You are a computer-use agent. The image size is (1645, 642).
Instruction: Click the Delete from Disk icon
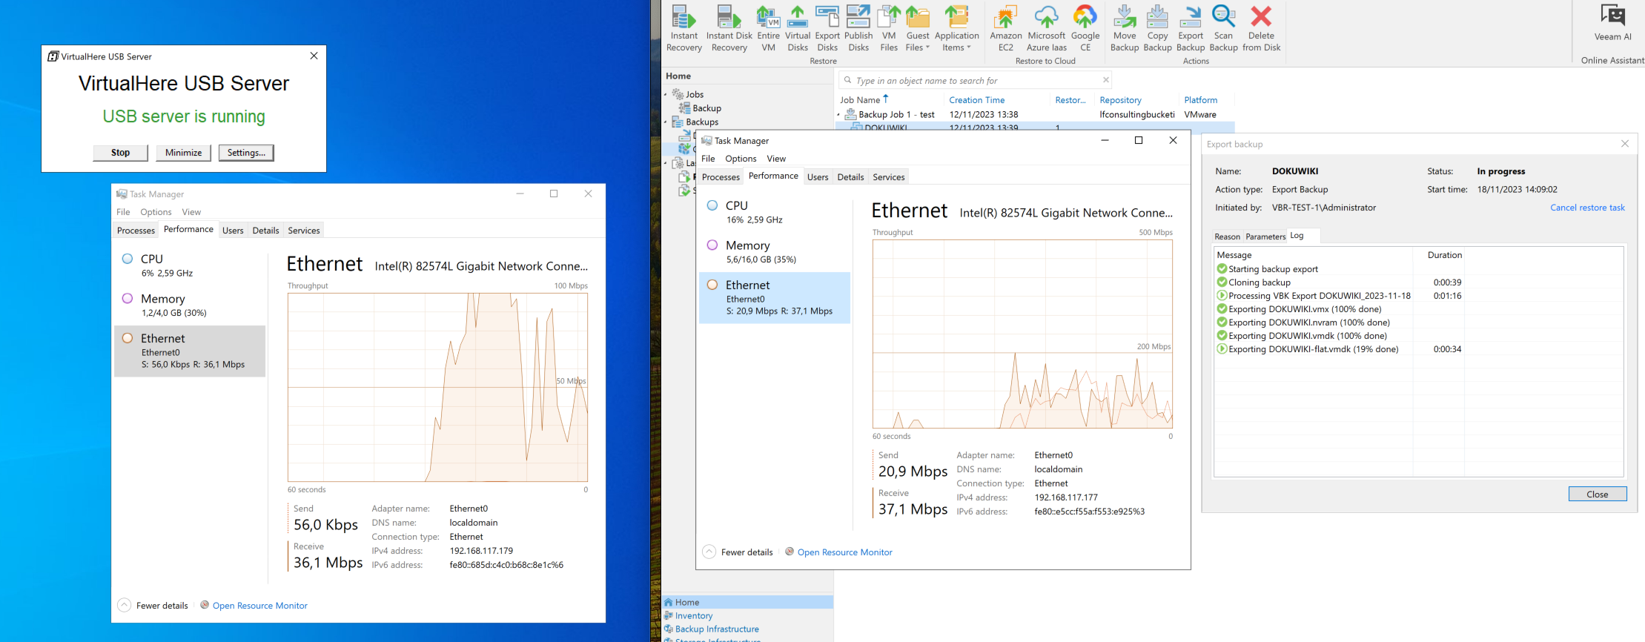[x=1261, y=28]
